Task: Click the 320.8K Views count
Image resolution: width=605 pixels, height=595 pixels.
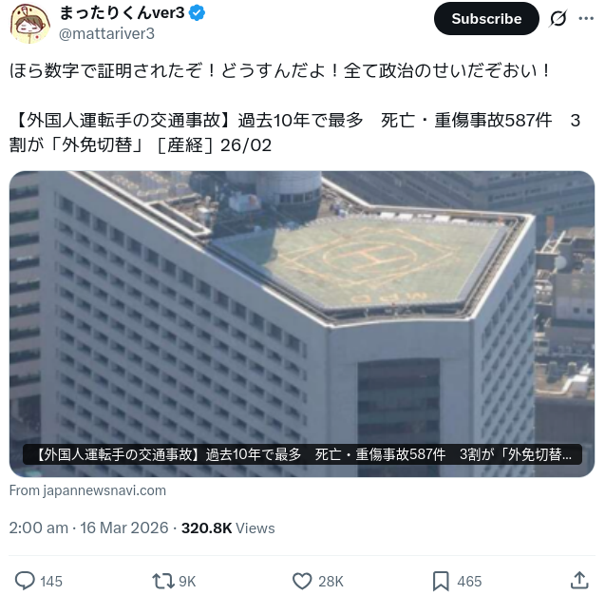Action: (228, 528)
